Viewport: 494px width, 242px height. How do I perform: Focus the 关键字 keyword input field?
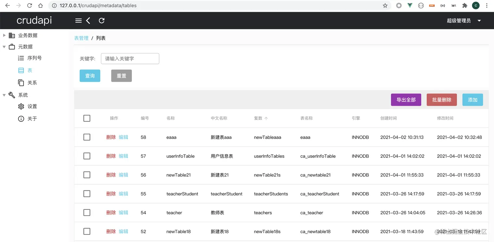130,59
